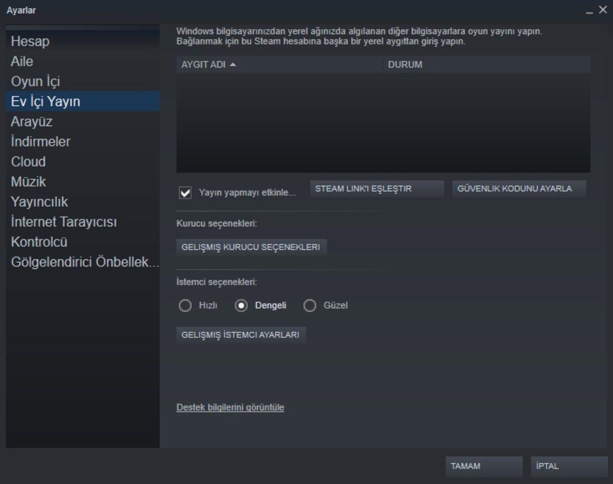Switch to the Müzik settings
613x484 pixels.
[x=28, y=182]
